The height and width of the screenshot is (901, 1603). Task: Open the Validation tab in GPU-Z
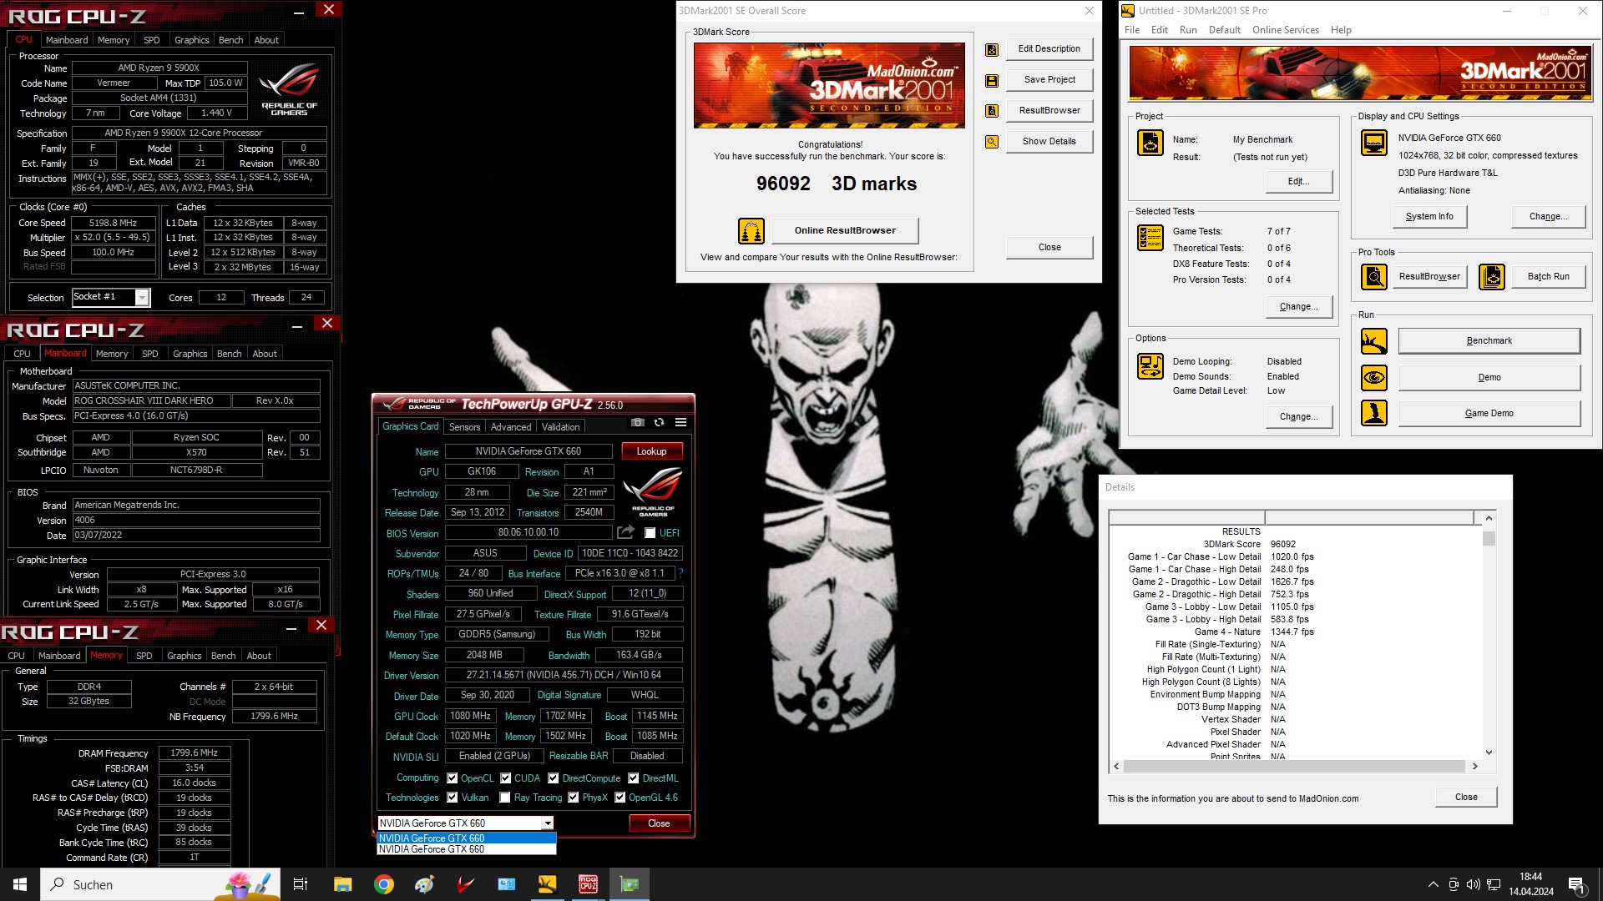pyautogui.click(x=561, y=427)
